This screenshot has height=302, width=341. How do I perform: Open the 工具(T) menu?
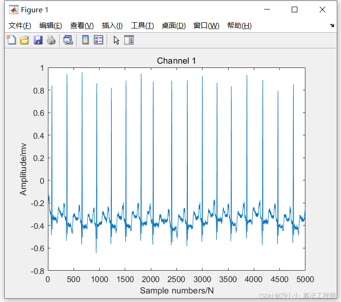tap(142, 26)
